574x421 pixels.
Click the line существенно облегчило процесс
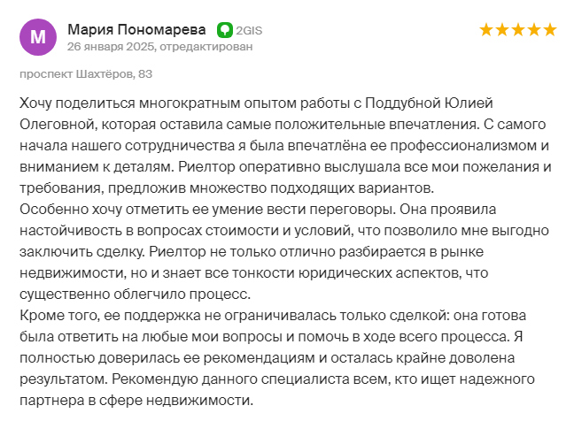[x=135, y=295]
